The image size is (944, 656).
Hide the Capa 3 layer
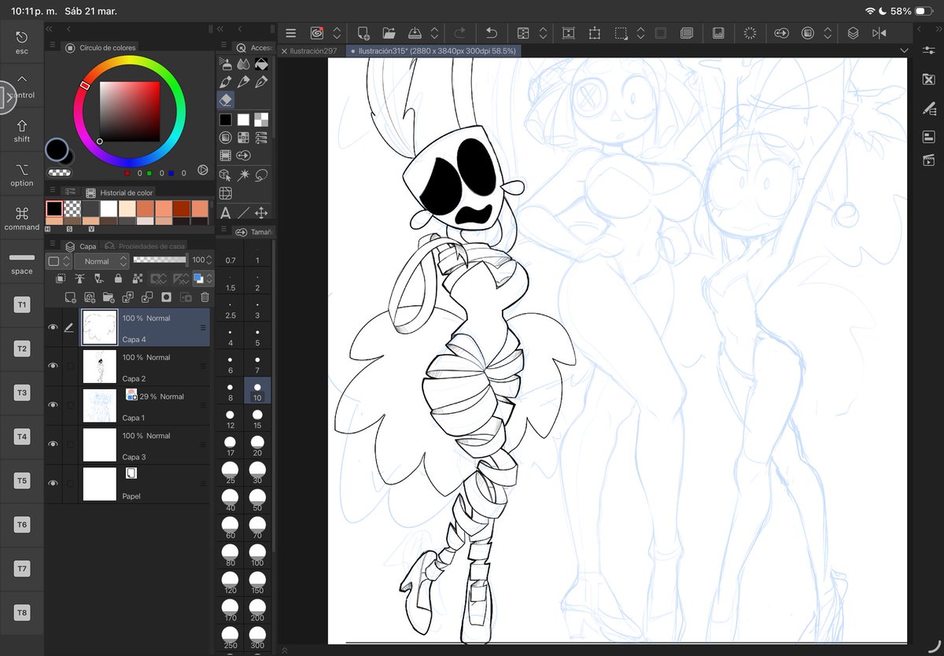53,444
